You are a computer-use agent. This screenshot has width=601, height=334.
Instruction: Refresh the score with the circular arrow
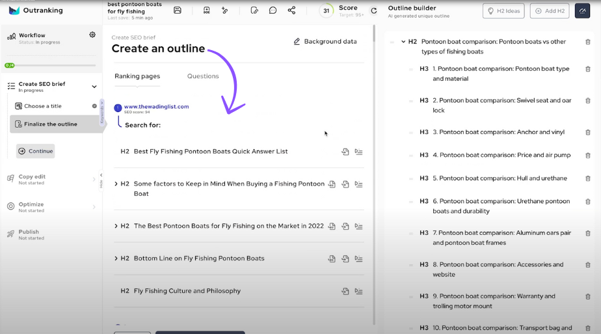pyautogui.click(x=374, y=10)
